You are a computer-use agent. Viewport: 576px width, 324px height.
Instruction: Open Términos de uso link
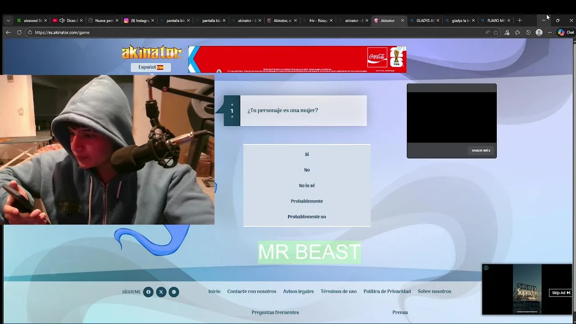tap(338, 292)
